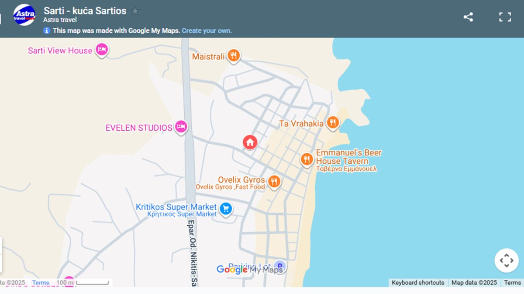Click Emmanuel's Beer House Tavern pin
The width and height of the screenshot is (524, 294).
307,159
